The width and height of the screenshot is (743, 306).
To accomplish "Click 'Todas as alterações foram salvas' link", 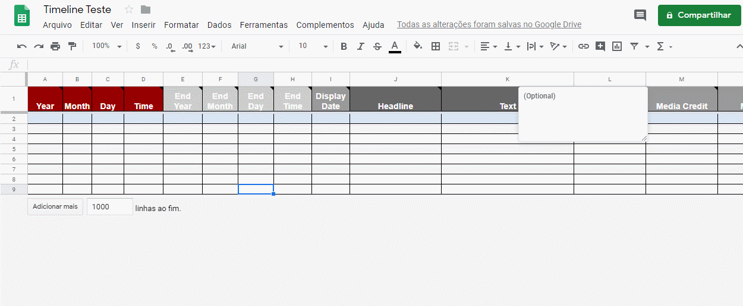I will coord(489,25).
